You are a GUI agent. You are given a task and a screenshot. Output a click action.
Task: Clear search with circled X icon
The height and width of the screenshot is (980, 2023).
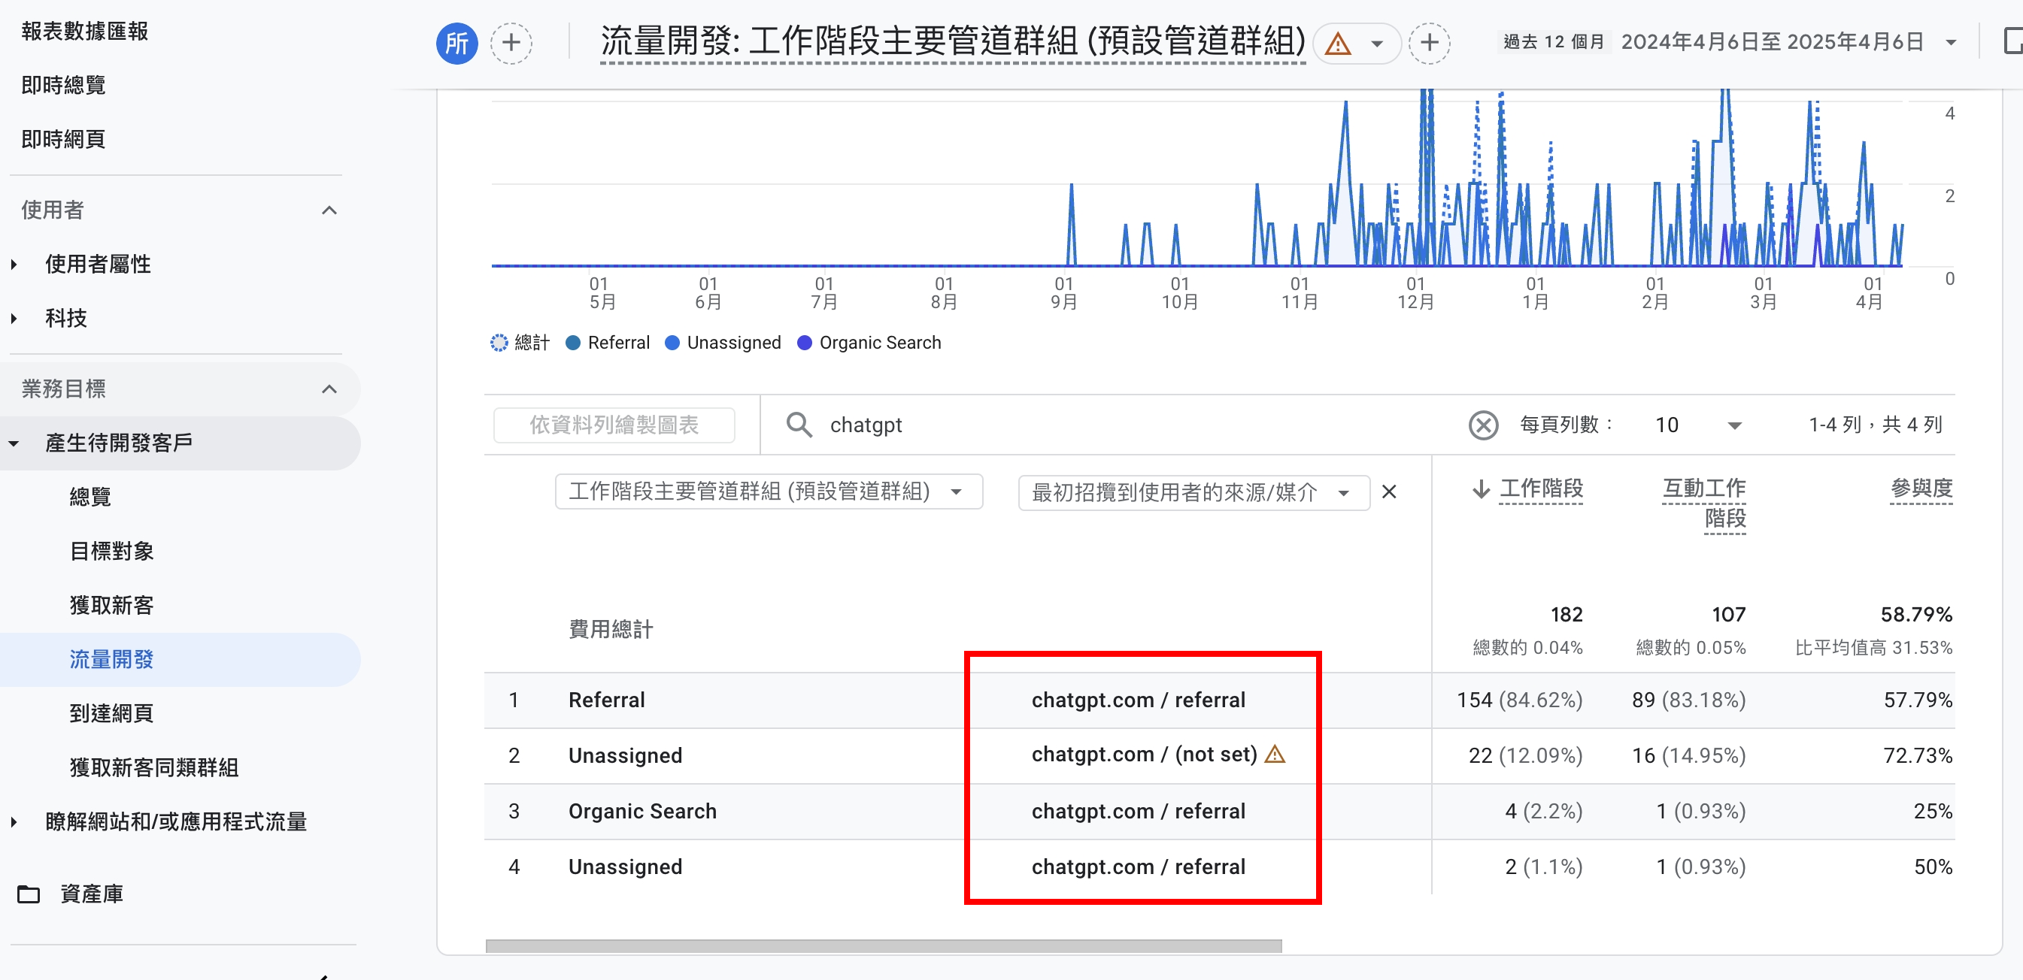pyautogui.click(x=1484, y=425)
